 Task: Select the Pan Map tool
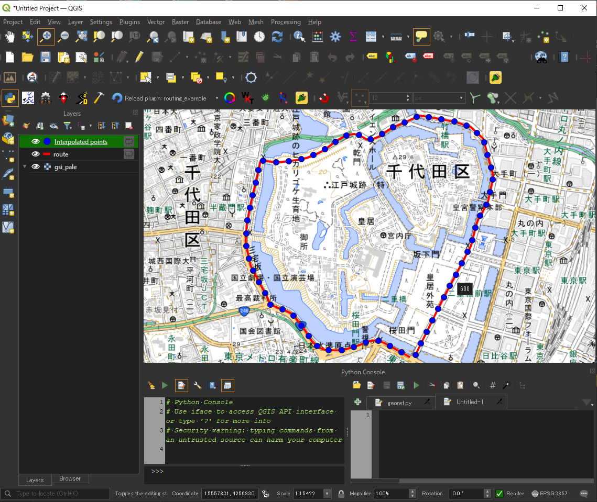(9, 37)
